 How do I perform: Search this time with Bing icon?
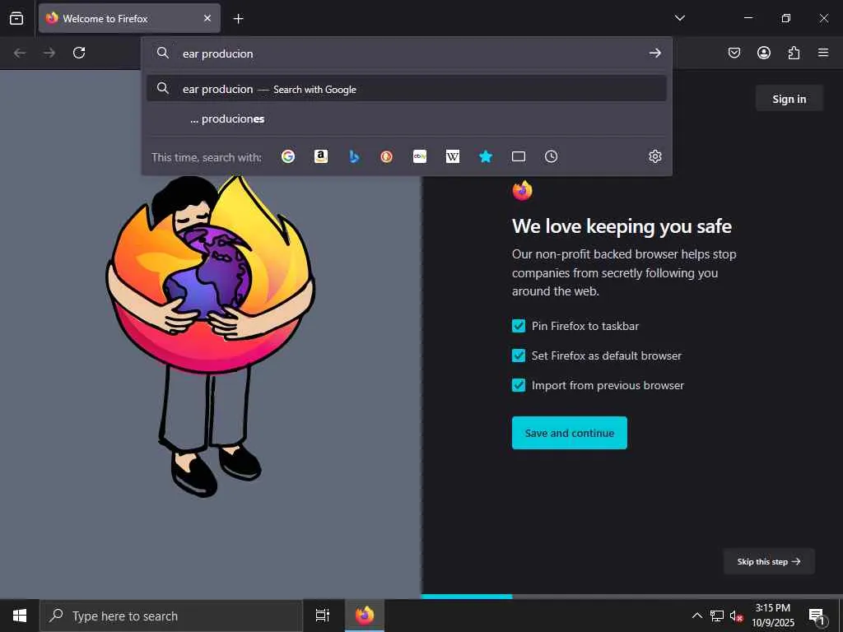[354, 156]
